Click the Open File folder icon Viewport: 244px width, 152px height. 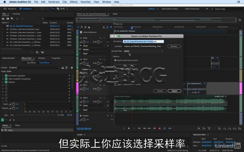(3, 18)
